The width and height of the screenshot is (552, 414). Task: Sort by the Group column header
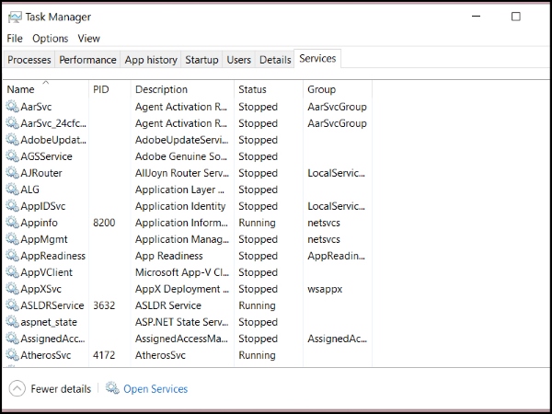point(321,89)
